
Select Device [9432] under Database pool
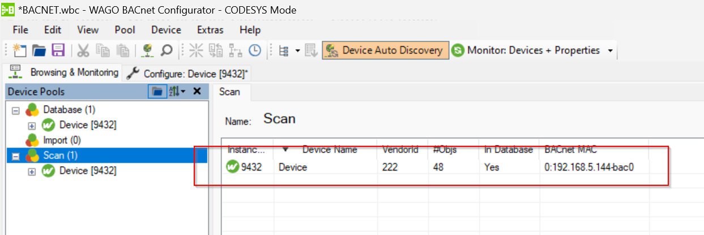(88, 125)
